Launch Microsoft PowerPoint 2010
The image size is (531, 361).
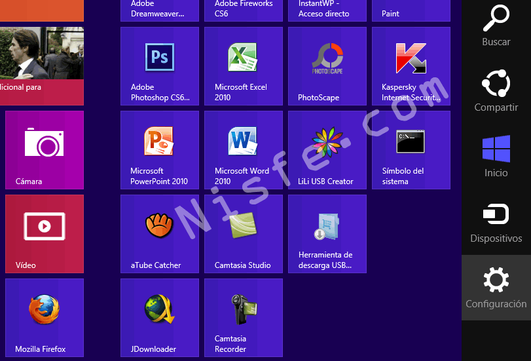point(160,150)
